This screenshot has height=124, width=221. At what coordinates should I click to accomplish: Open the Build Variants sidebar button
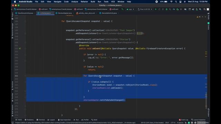tap(12, 110)
